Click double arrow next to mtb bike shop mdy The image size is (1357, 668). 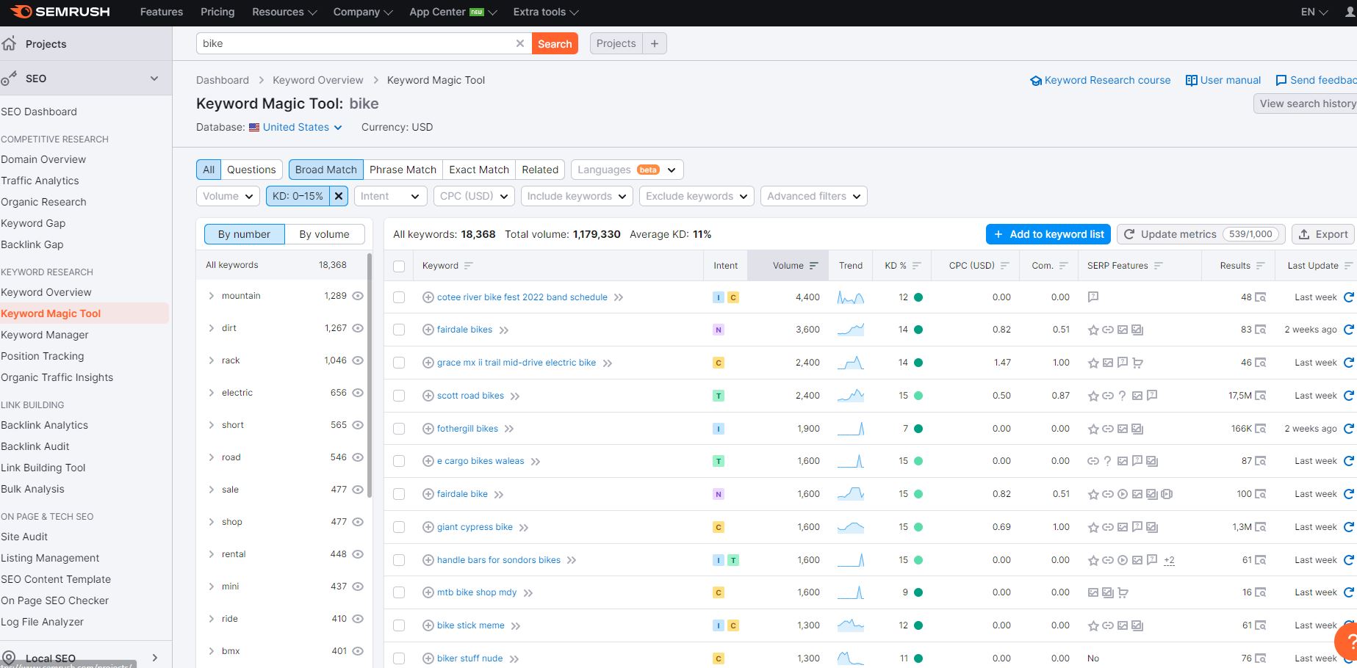(528, 593)
